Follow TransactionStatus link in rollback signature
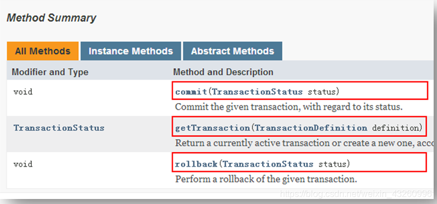437x204 pixels. coord(268,164)
